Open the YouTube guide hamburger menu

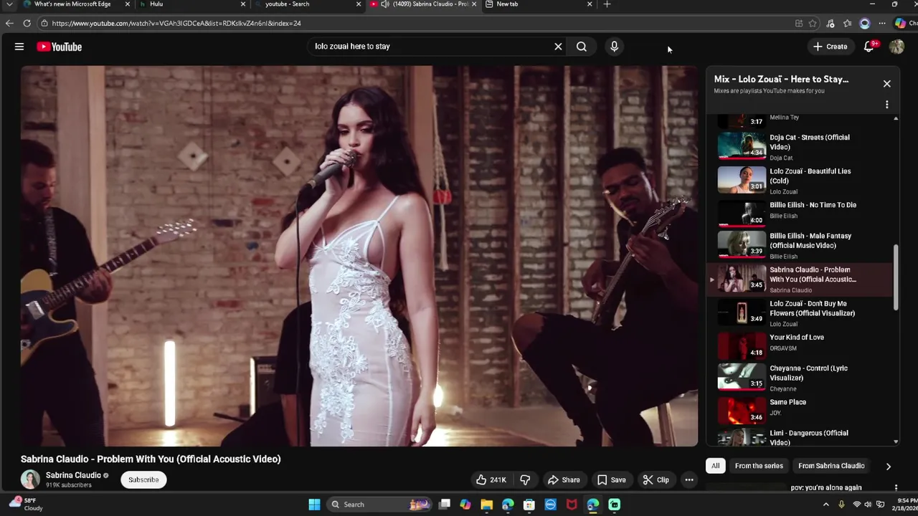19,47
